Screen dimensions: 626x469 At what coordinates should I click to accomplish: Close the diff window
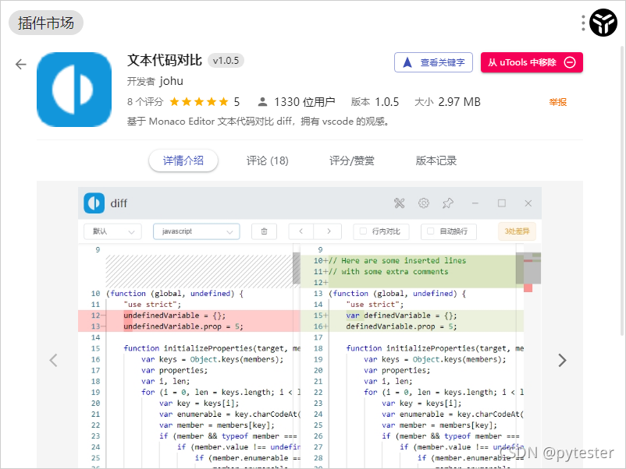[528, 203]
